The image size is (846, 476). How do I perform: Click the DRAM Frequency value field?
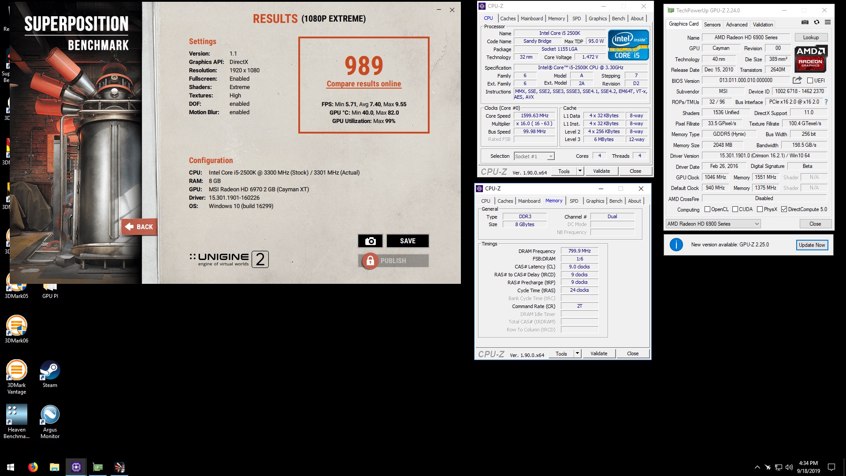(579, 251)
